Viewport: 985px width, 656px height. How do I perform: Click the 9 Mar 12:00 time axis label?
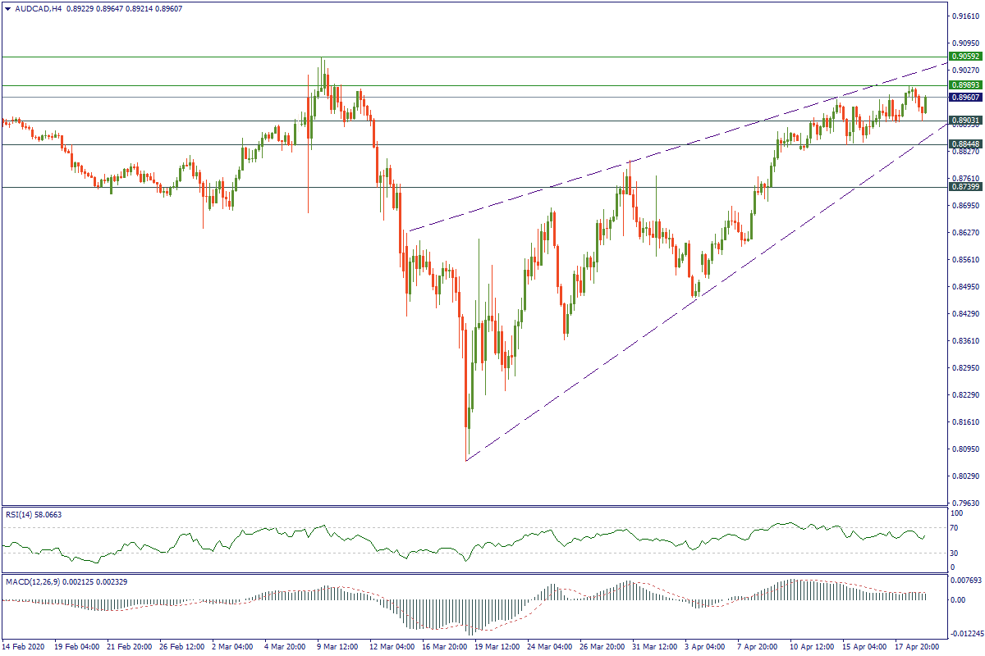(x=337, y=647)
